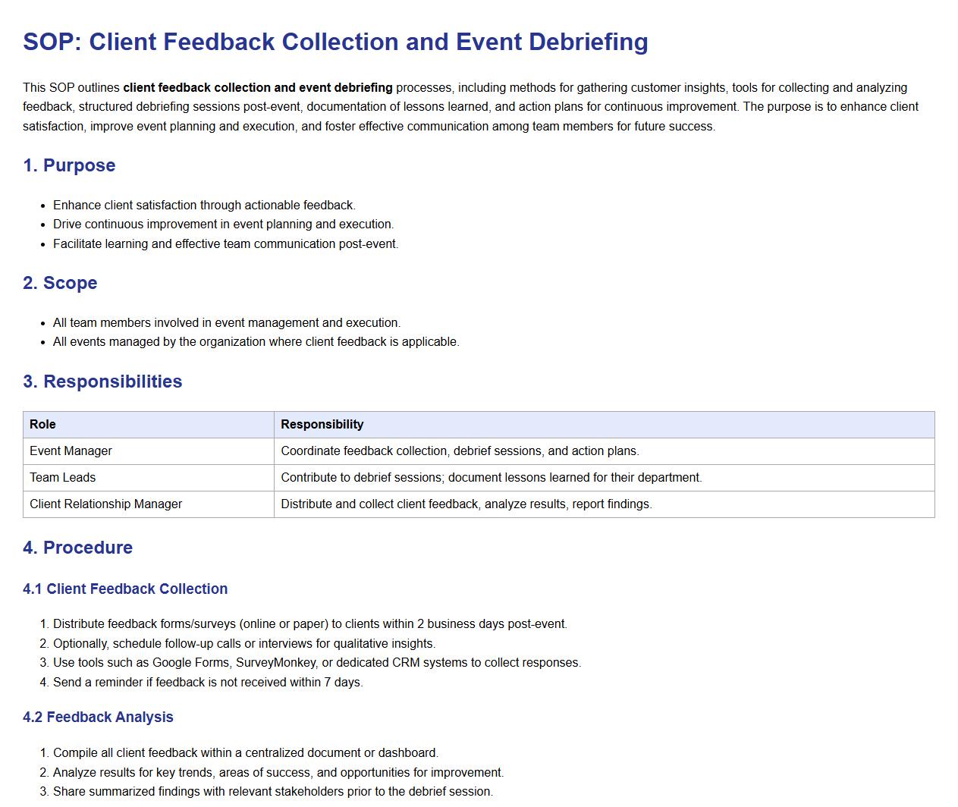The width and height of the screenshot is (958, 807).
Task: Click the "Compile all client feedback" step
Action: tap(245, 753)
